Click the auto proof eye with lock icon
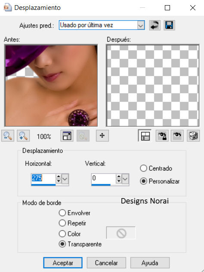This screenshot has height=272, width=204. point(162,136)
